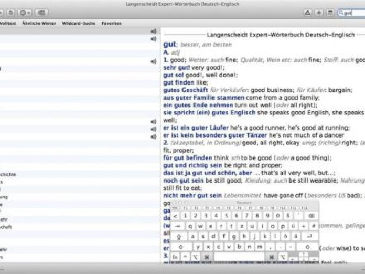
Task: Click the 'ö' key on the keyboard viewer
Action: click(285, 237)
